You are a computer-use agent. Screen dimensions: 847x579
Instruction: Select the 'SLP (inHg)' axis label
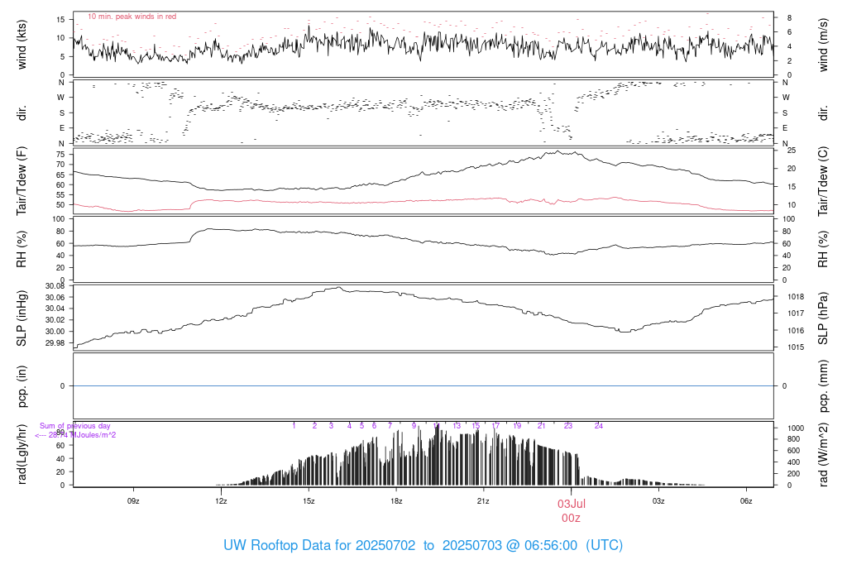(22, 318)
